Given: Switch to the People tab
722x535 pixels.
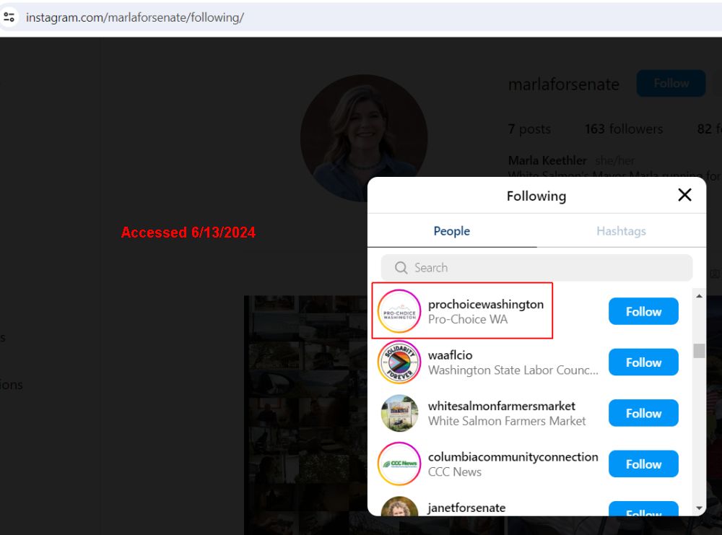Looking at the screenshot, I should (x=452, y=231).
